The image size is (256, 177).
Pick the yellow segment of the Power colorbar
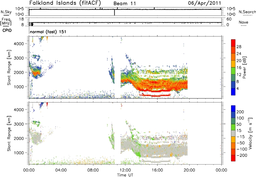pos(233,64)
